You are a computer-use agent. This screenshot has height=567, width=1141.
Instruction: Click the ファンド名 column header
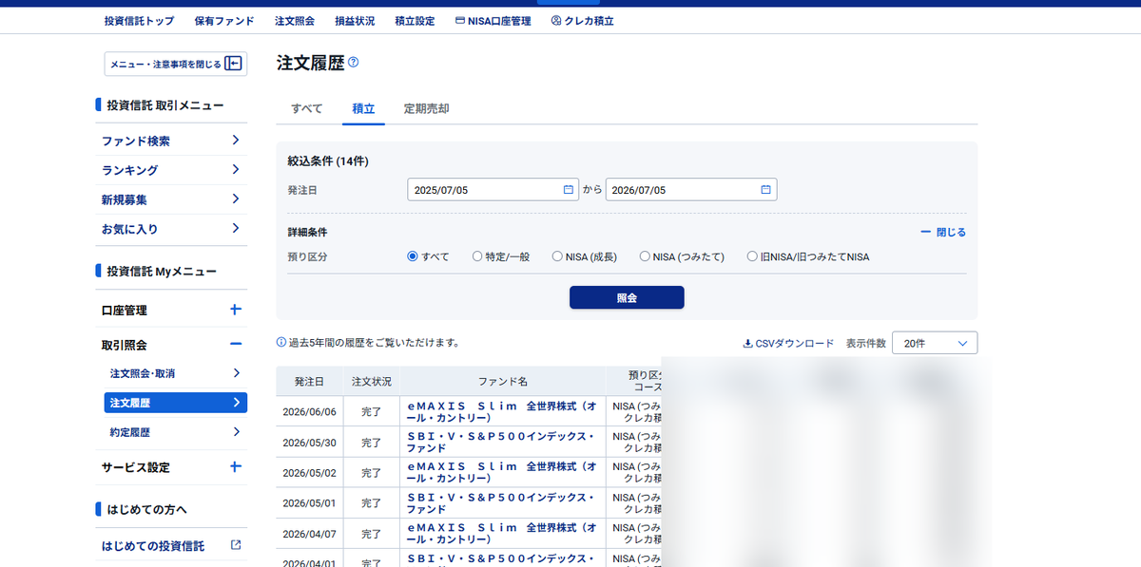pos(503,381)
